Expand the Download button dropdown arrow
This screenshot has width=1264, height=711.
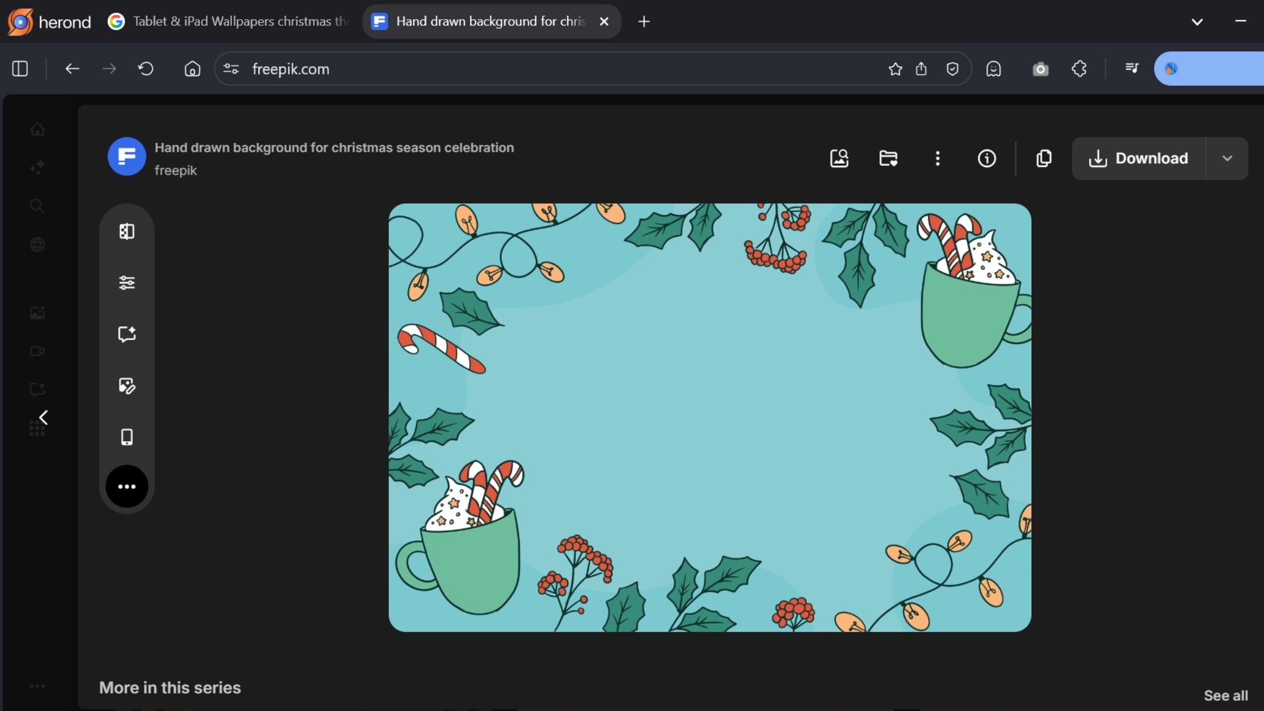click(1228, 158)
